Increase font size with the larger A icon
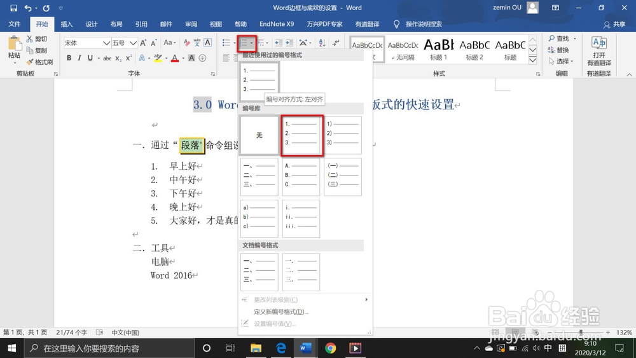 [143, 43]
